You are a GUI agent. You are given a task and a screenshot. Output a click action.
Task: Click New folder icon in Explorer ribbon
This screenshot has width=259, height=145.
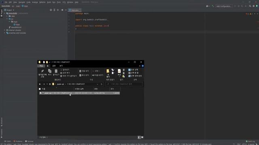click(108, 73)
